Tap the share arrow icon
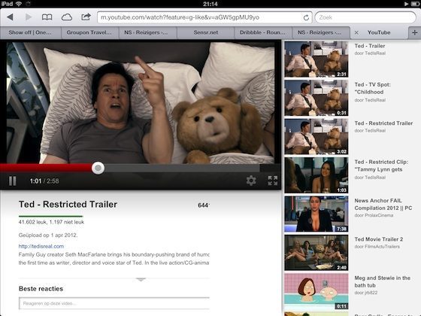421x316 pixels. (86, 17)
